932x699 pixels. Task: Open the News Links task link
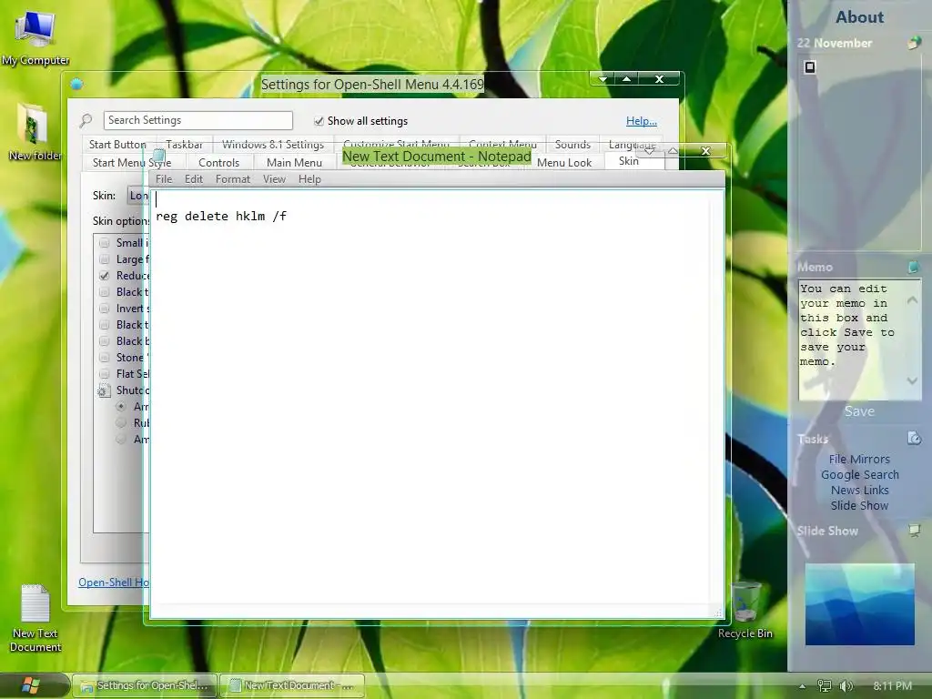(859, 490)
